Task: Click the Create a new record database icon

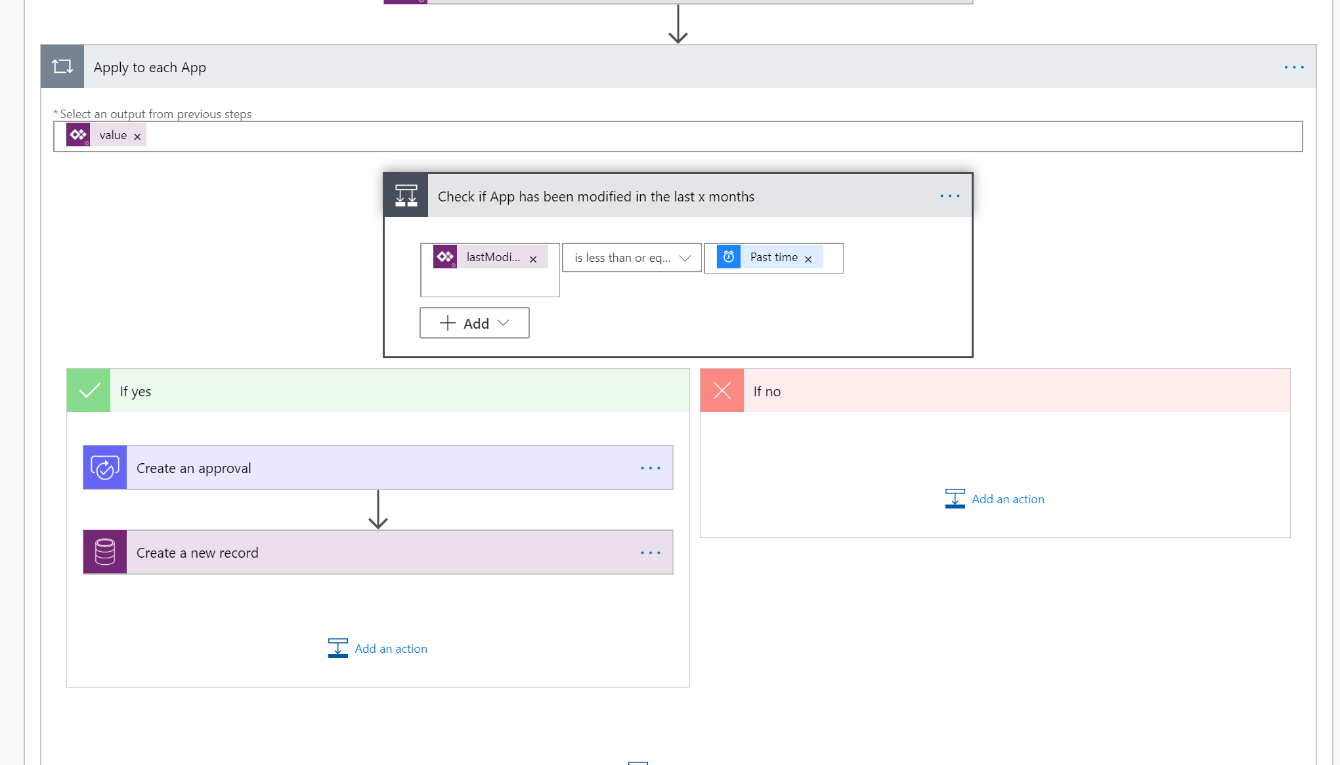Action: tap(104, 552)
